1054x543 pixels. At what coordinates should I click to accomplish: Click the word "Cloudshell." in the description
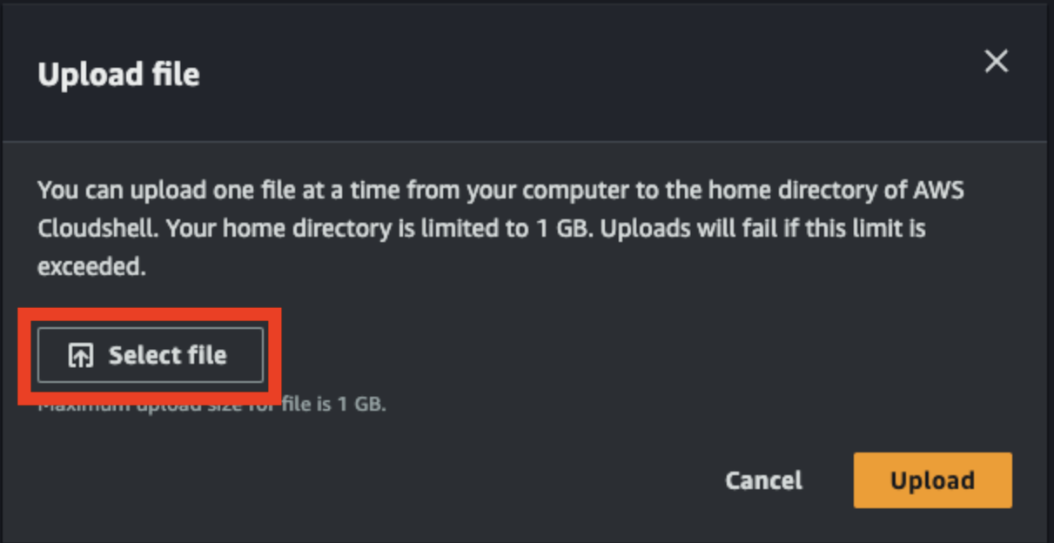tap(97, 228)
